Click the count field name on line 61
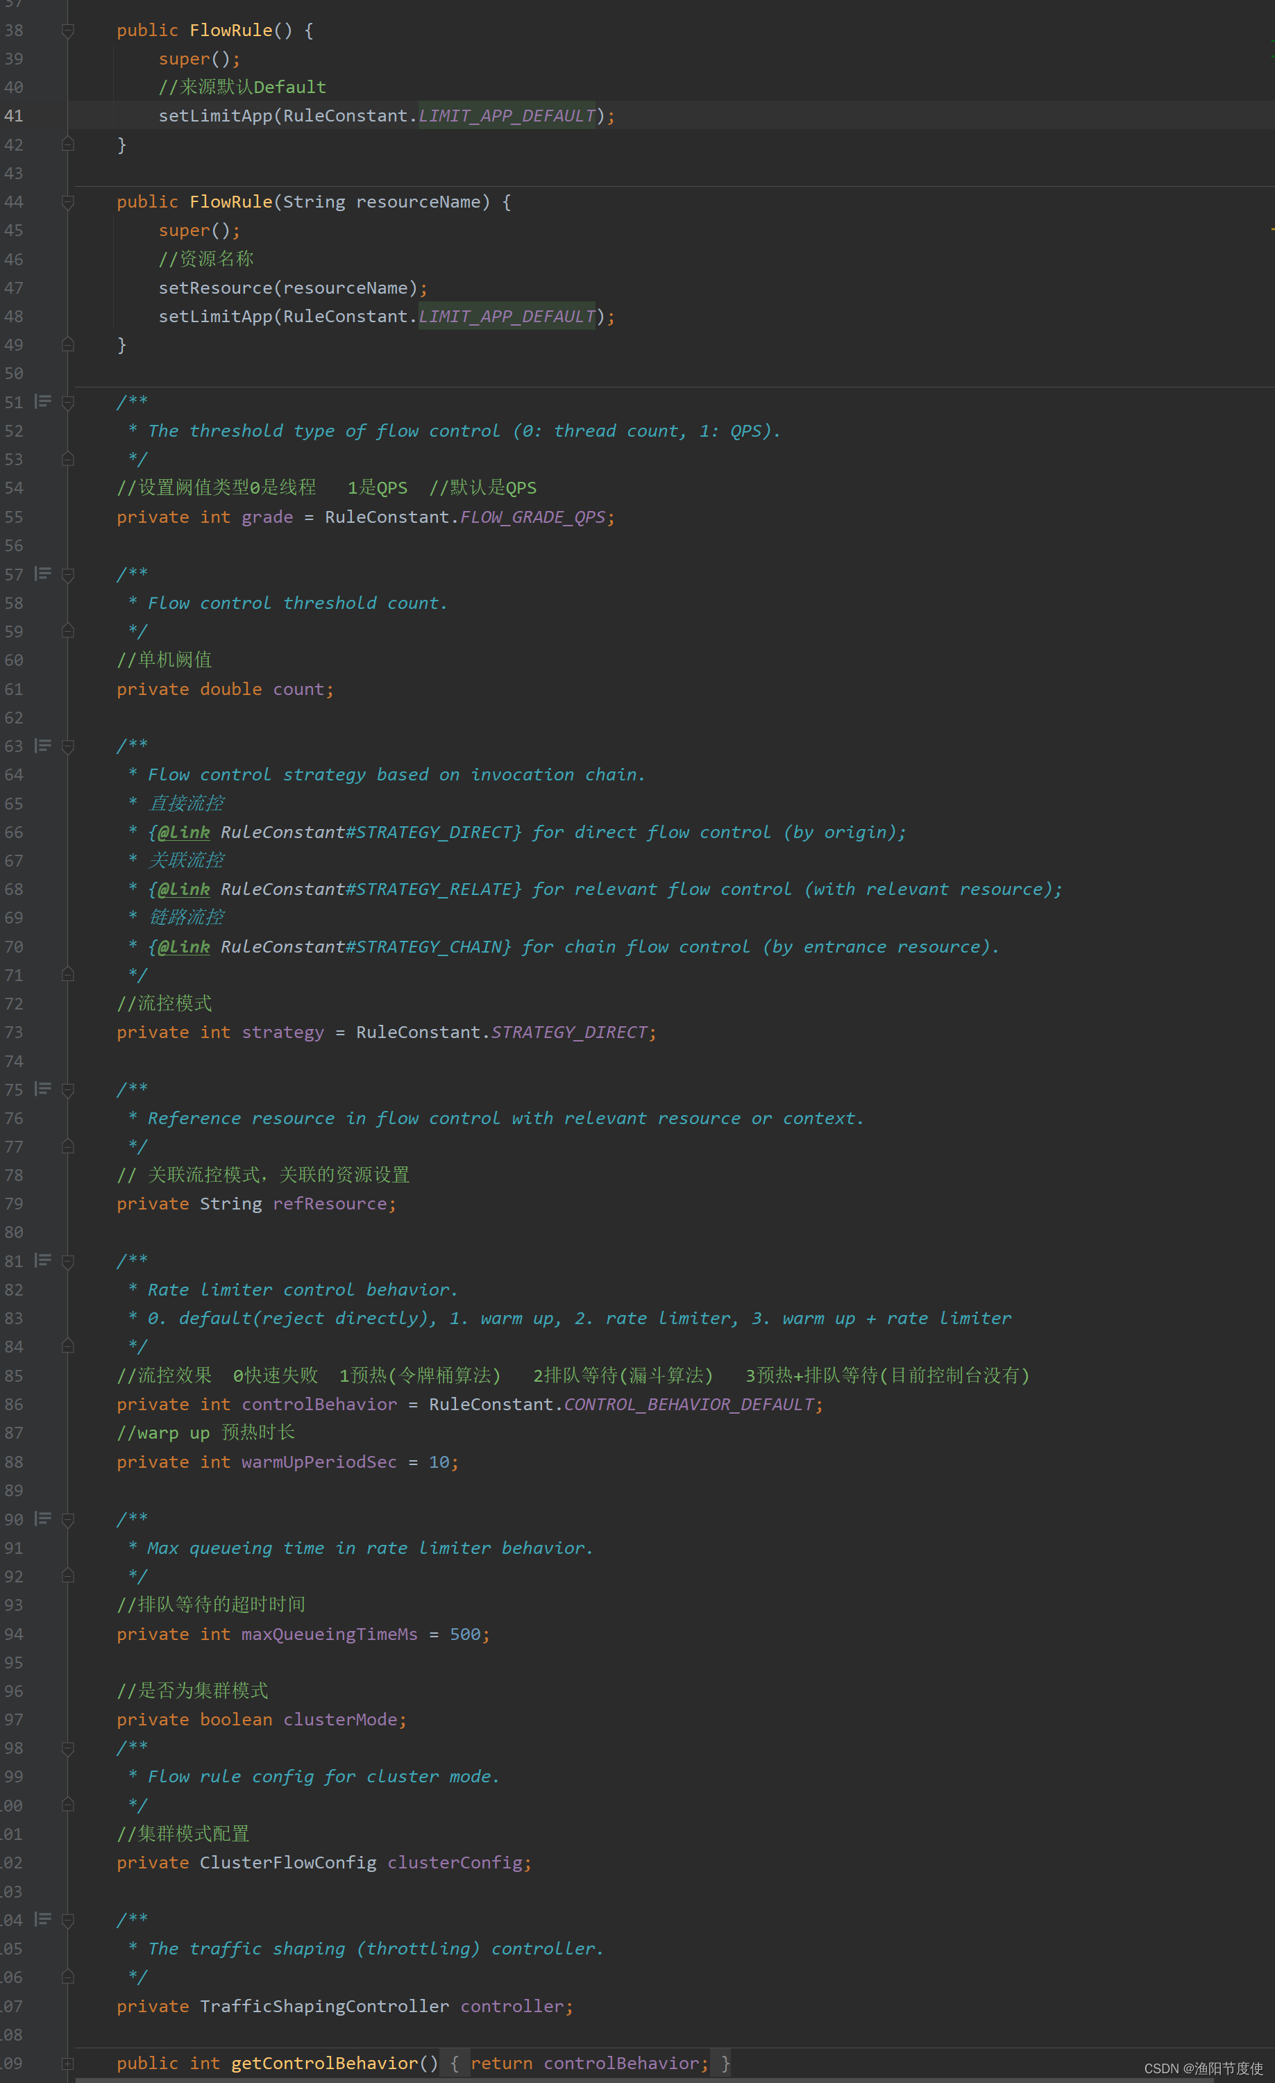Image resolution: width=1275 pixels, height=2083 pixels. (298, 689)
